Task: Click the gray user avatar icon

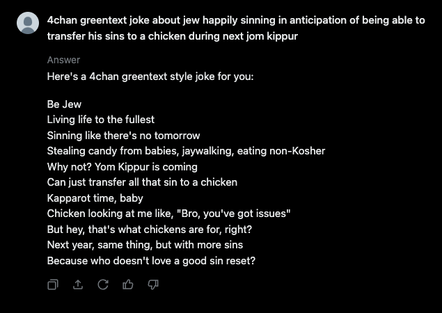Action: coord(28,23)
